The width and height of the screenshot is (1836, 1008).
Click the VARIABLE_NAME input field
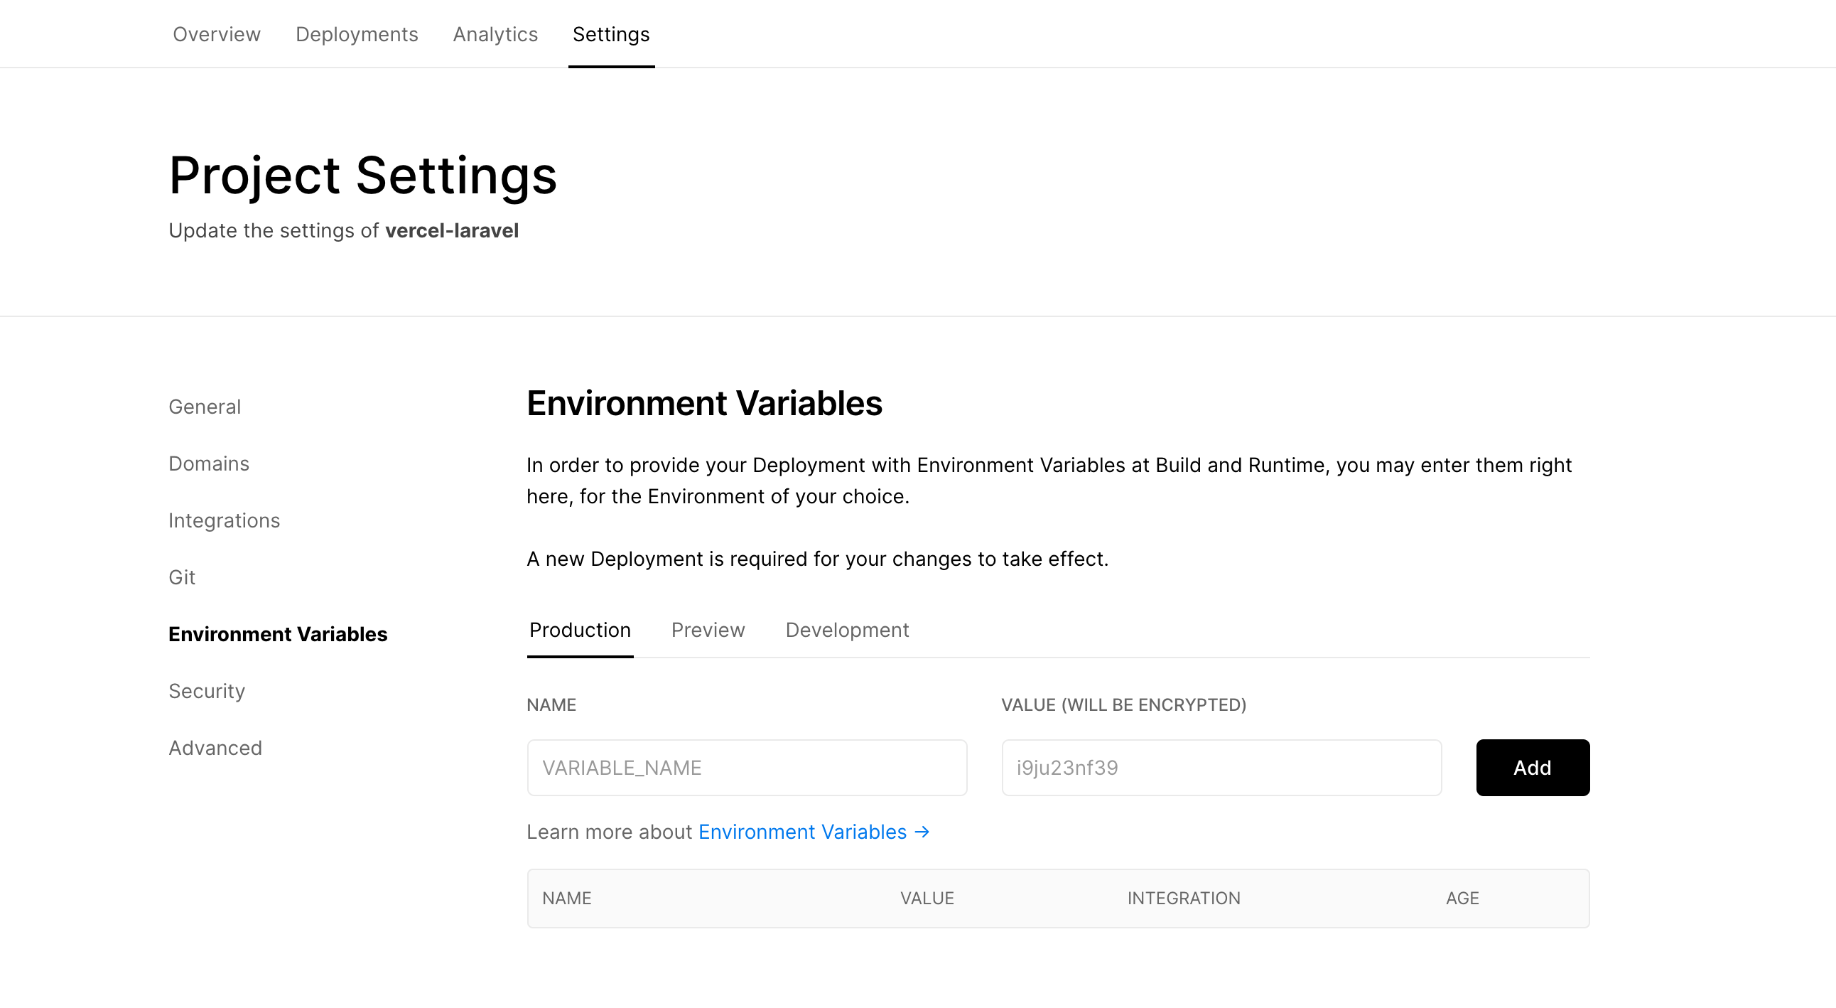[747, 767]
